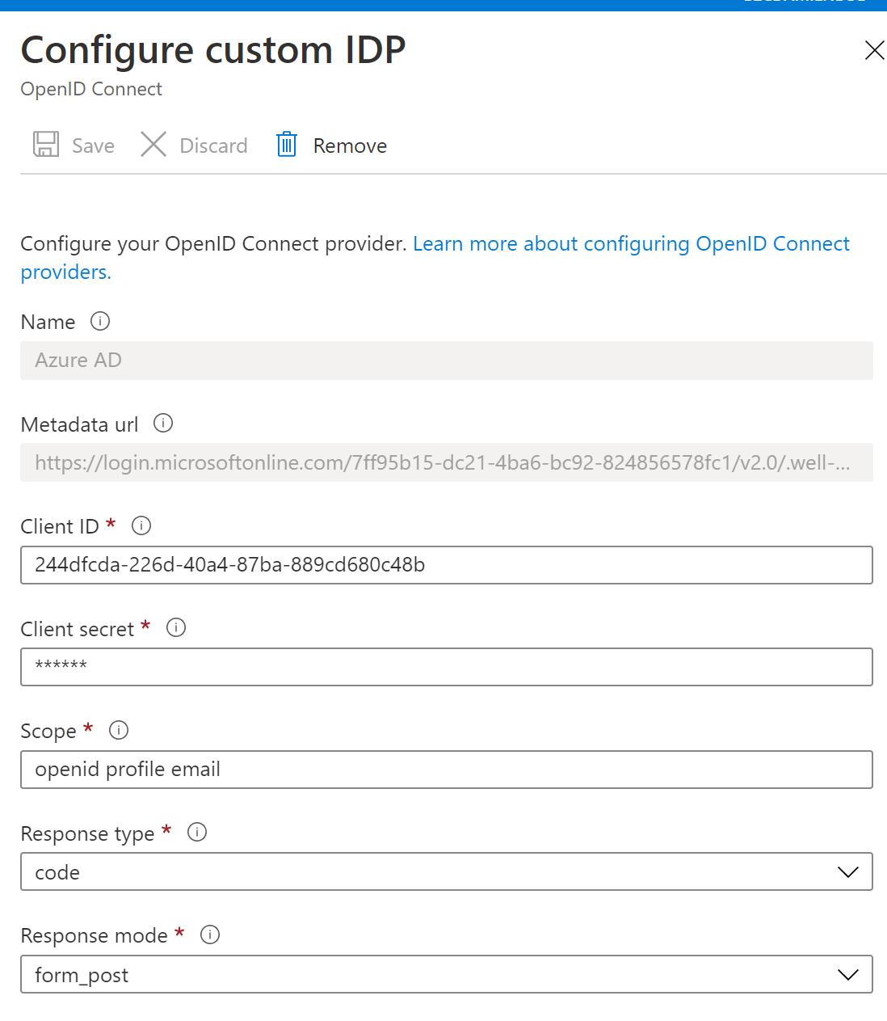Click the Remove button label
Screen dimensions: 887x1021
point(350,146)
